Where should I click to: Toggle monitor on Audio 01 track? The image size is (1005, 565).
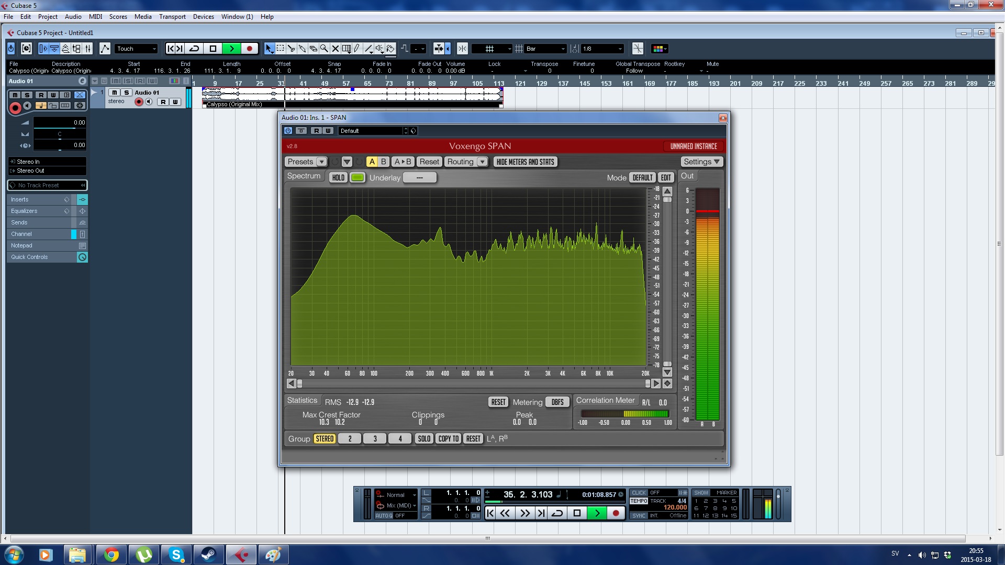coord(149,102)
